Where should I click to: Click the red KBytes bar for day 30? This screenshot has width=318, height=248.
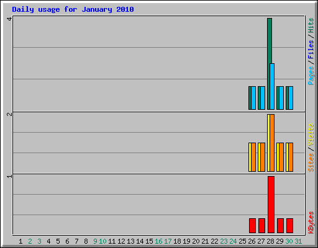[x=289, y=226]
